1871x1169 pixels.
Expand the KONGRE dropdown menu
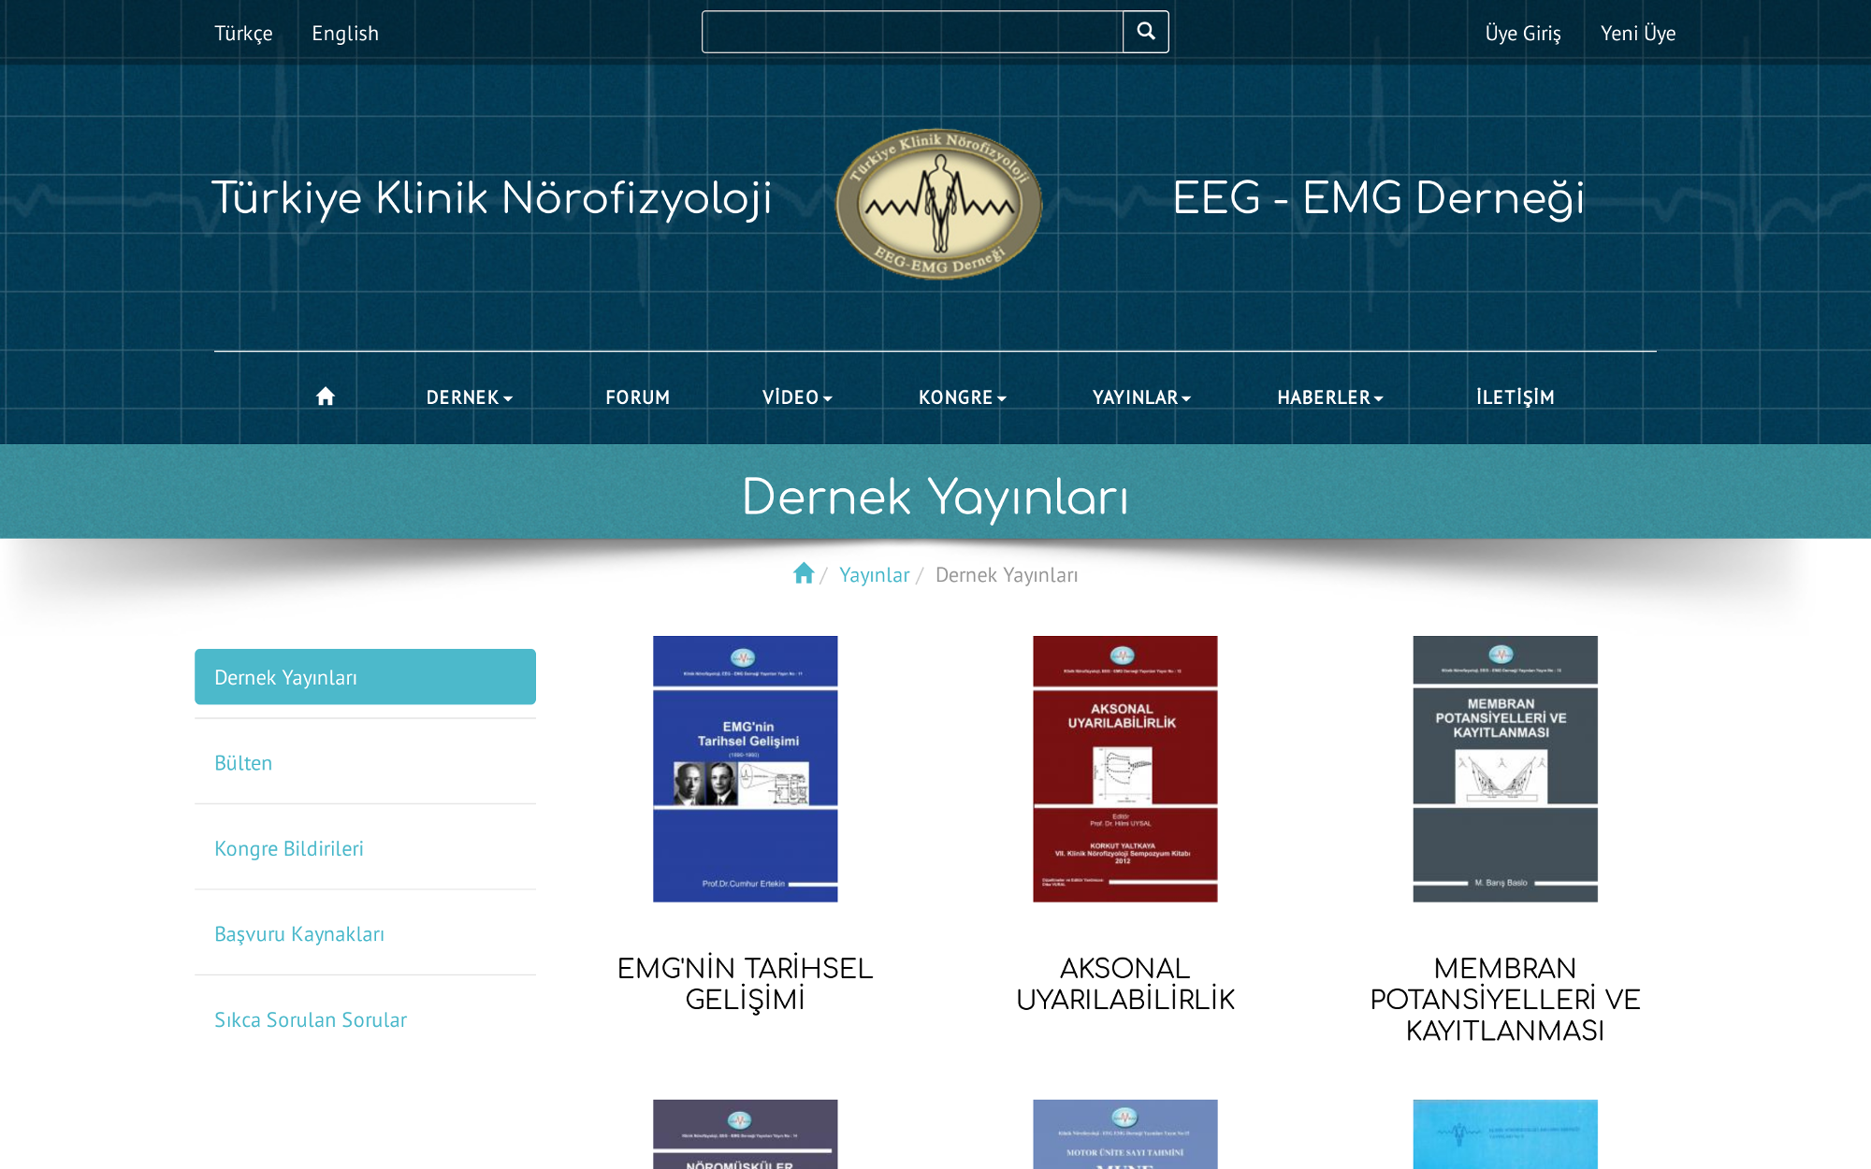[962, 397]
